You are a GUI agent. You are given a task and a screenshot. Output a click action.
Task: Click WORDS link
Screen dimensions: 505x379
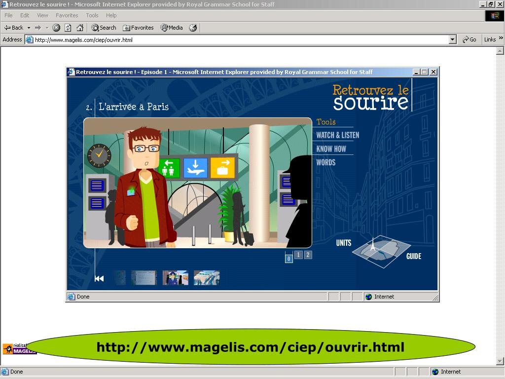(325, 162)
